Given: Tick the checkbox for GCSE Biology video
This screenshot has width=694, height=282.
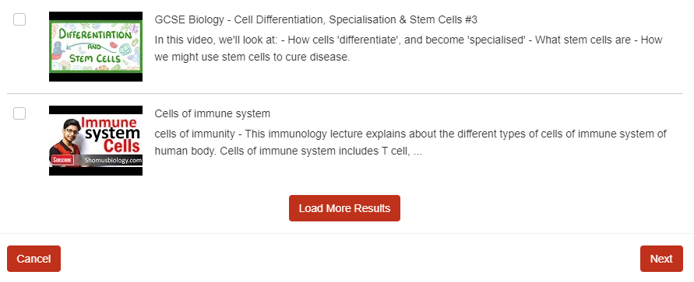Looking at the screenshot, I should tap(19, 19).
